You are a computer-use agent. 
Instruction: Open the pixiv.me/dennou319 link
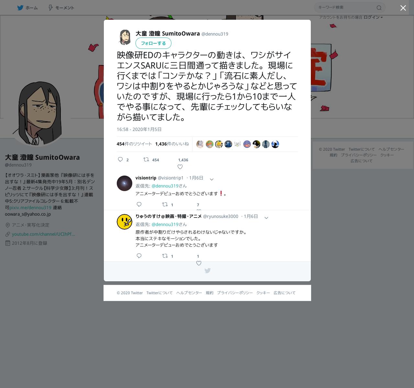tap(30, 208)
